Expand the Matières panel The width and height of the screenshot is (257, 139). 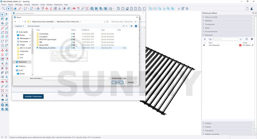[209, 21]
